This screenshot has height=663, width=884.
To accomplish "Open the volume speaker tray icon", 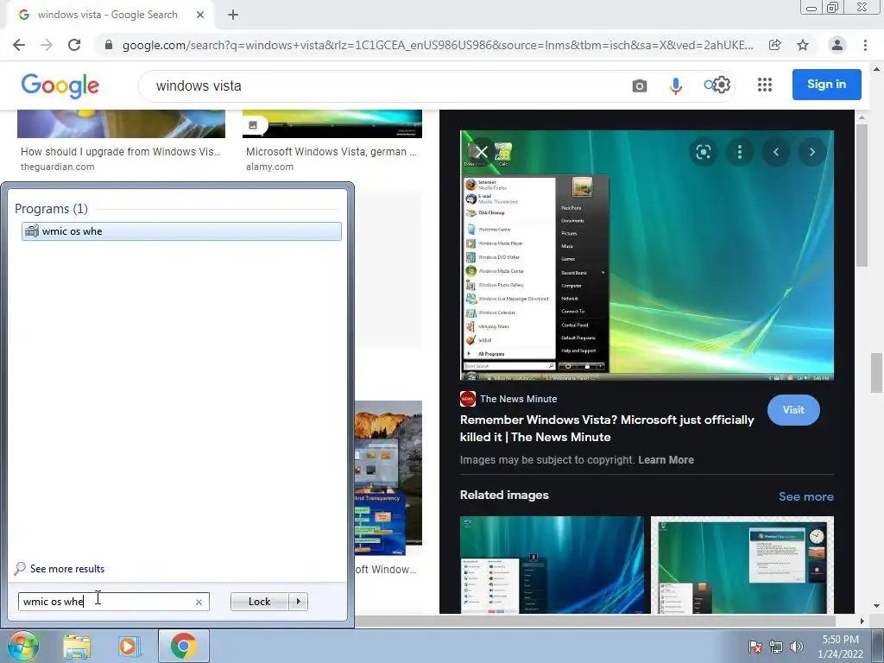I will click(797, 647).
